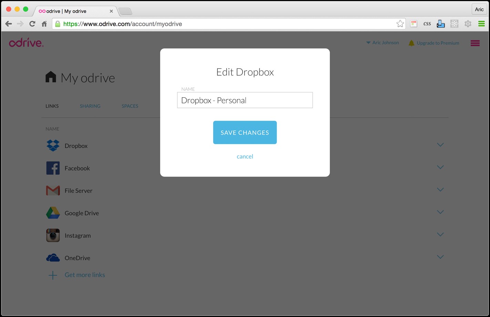Click the Google Drive link name
Viewport: 490px width, 317px height.
[82, 213]
